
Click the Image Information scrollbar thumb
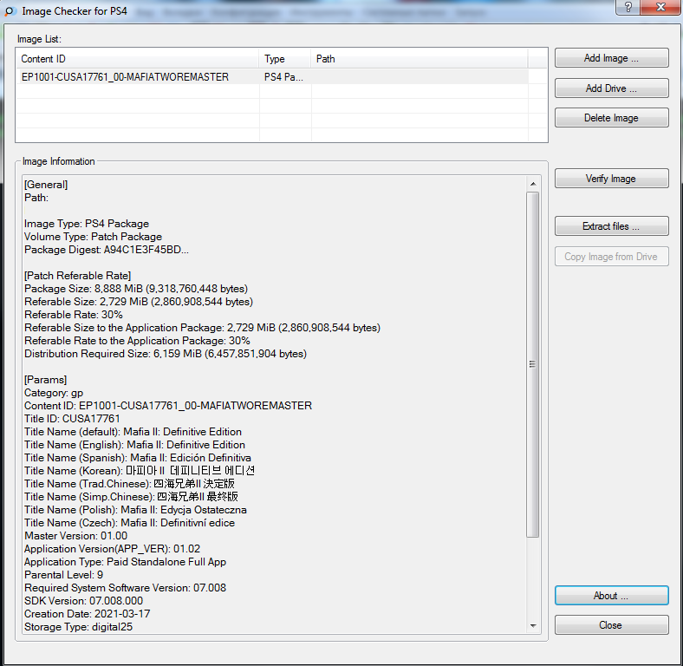[x=533, y=364]
